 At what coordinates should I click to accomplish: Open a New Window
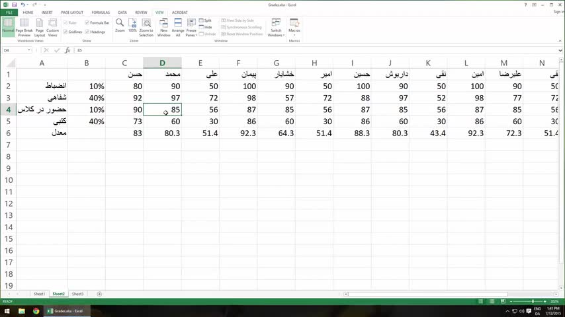pyautogui.click(x=163, y=27)
